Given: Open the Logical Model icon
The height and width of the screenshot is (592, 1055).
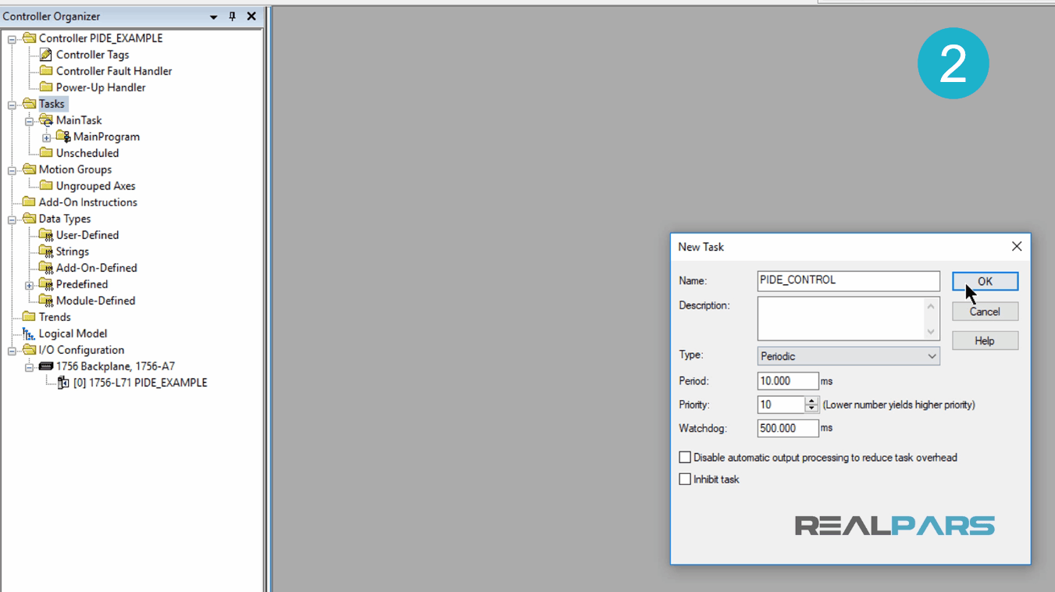Looking at the screenshot, I should tap(27, 333).
